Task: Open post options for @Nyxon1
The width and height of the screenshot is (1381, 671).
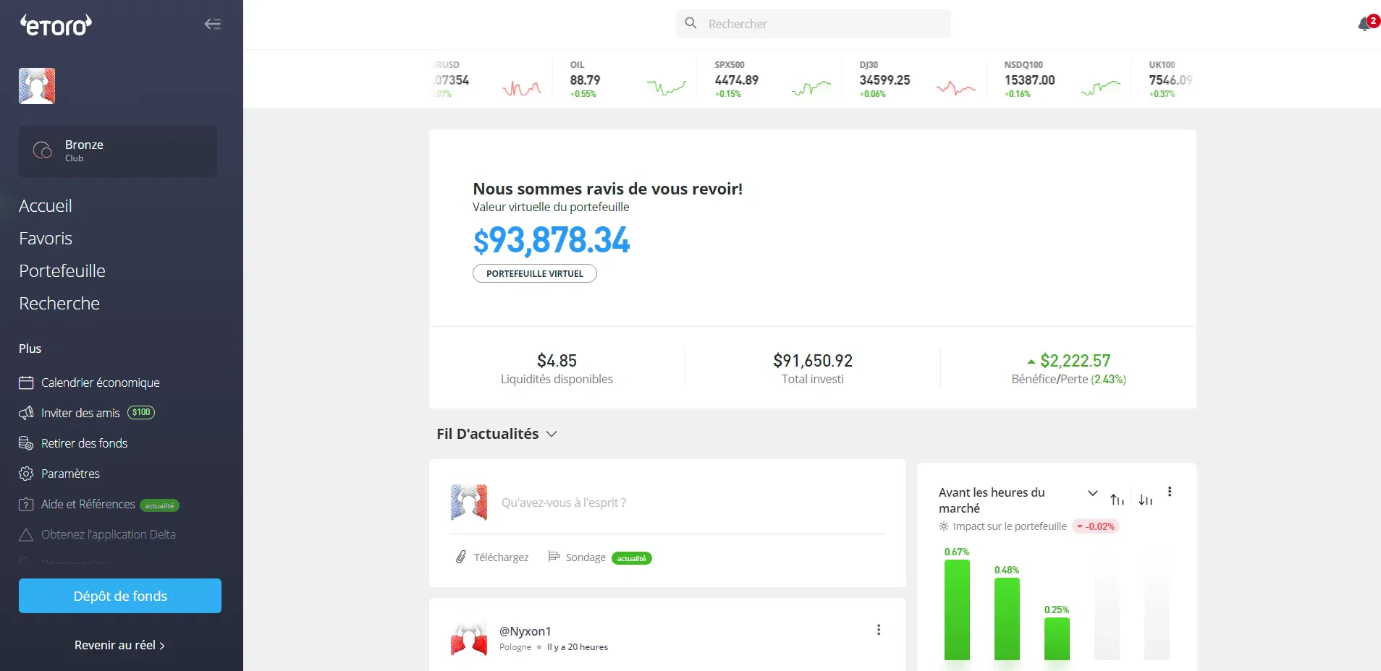Action: (879, 630)
